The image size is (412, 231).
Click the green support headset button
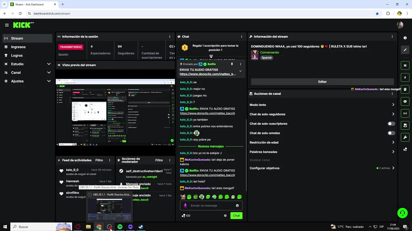pyautogui.click(x=402, y=213)
